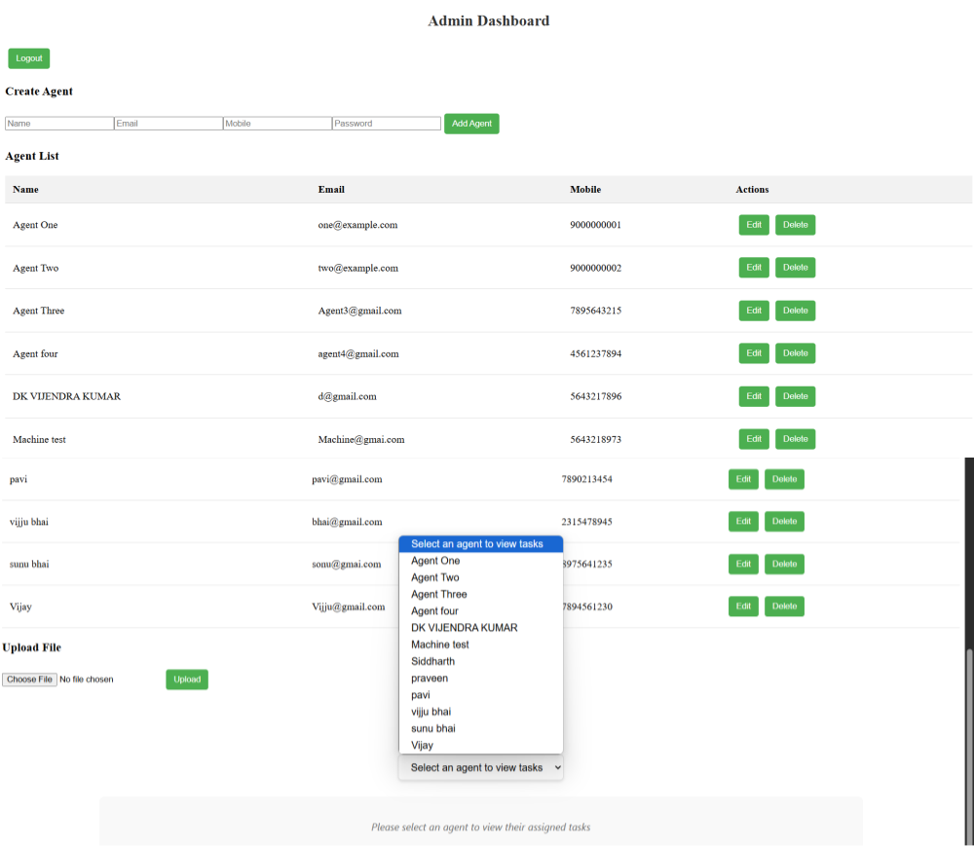974x846 pixels.
Task: Focus the Email input field
Action: point(169,124)
